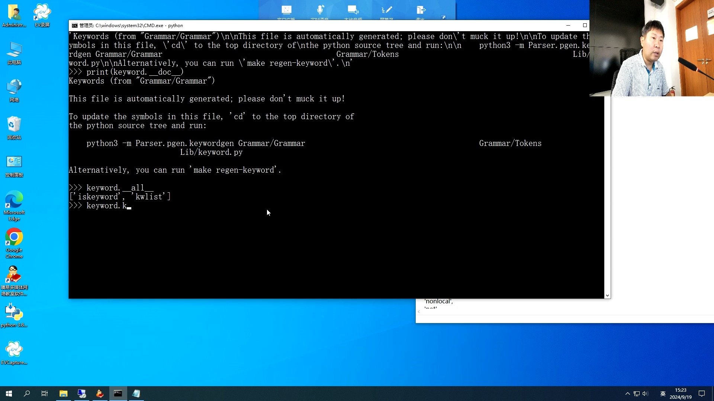Click the local audio speaker icon

353,10
